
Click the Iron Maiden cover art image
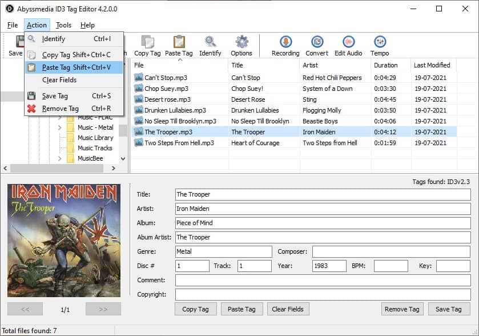[x=64, y=241]
